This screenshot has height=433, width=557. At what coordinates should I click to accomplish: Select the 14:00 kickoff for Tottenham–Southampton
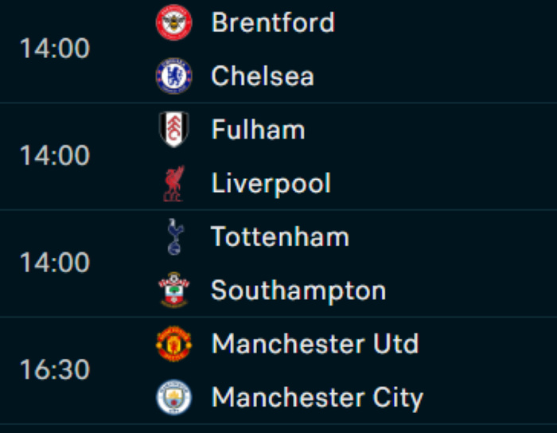coord(55,263)
